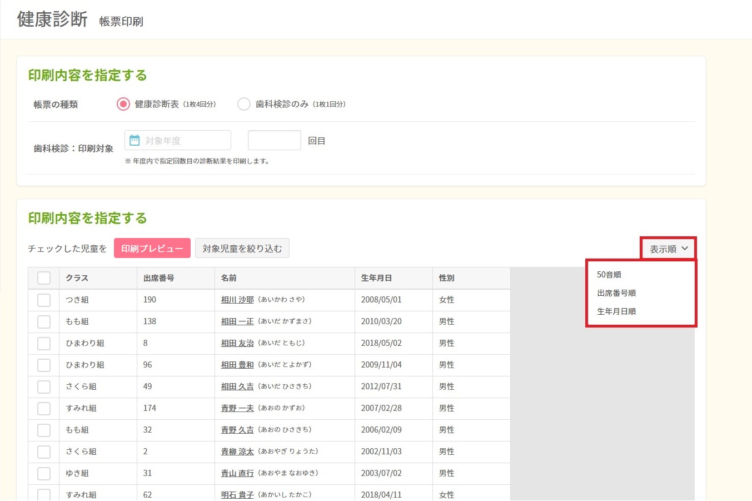The image size is (752, 501).
Task: Click the 出席番号 column header
Action: 176,278
